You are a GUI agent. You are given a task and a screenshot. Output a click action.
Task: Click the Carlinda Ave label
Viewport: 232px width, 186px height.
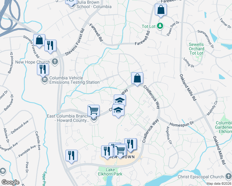38,141
